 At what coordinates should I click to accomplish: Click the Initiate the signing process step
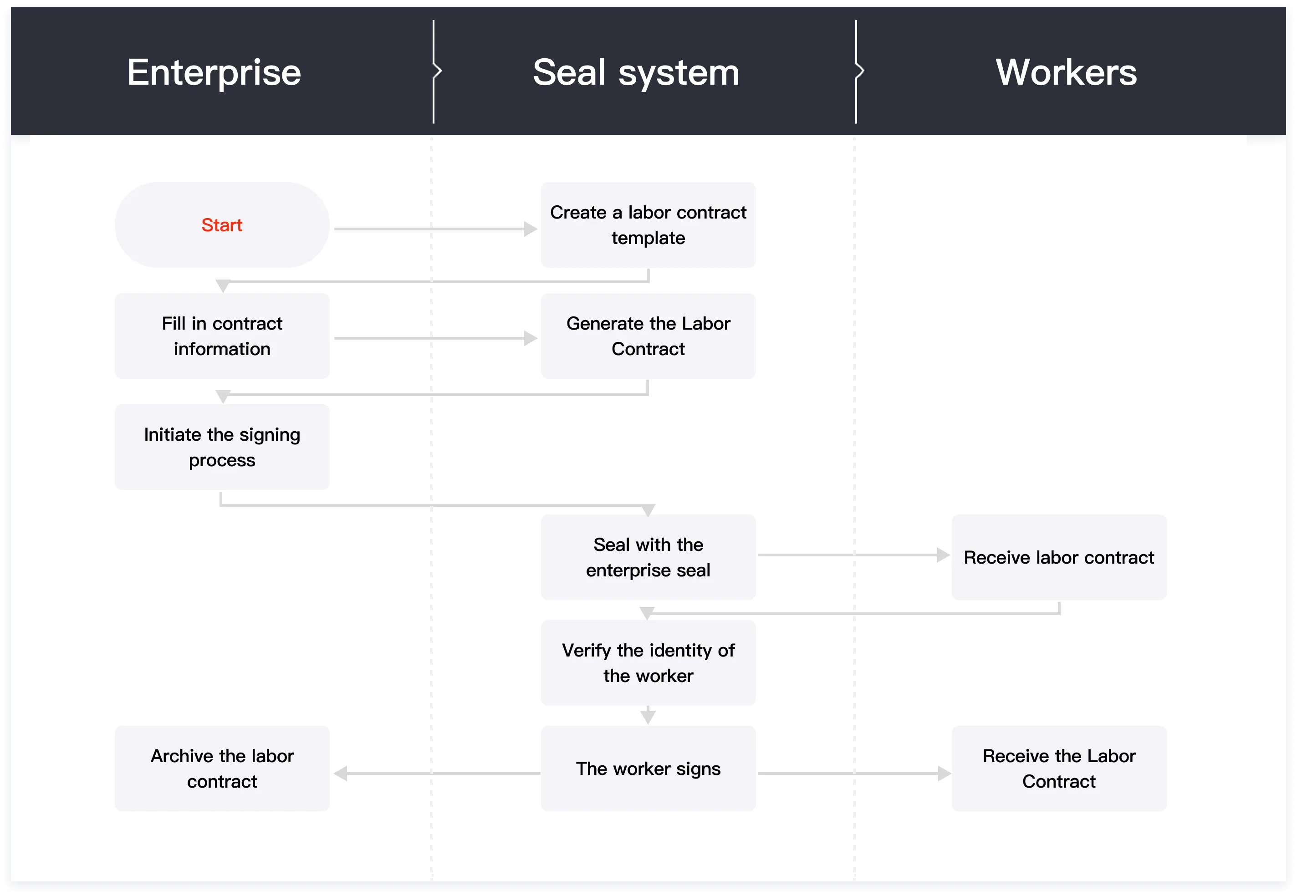[x=222, y=448]
